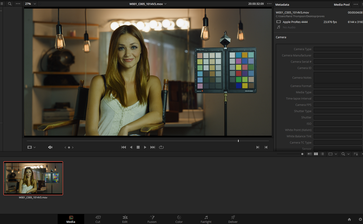Switch to the Fusion page
This screenshot has height=224, width=363.
tap(152, 219)
